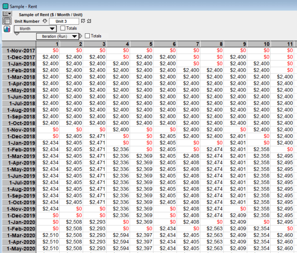Image resolution: width=297 pixels, height=253 pixels.
Task: Select column header 5
Action: tap(142, 44)
